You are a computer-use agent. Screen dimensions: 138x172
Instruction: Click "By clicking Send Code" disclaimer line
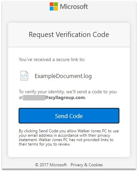[x=69, y=131]
